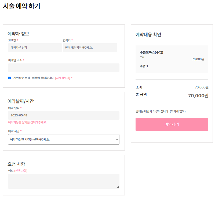This screenshot has width=215, height=200.
Task: Click the 수량: 1 quantity label
Action: [145, 67]
